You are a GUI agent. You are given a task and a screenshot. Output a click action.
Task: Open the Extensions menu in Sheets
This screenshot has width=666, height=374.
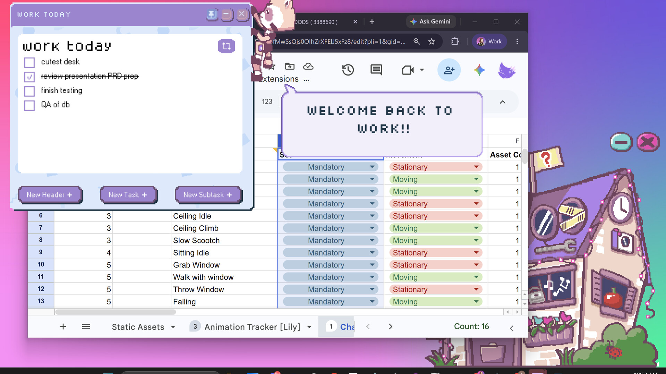point(280,79)
